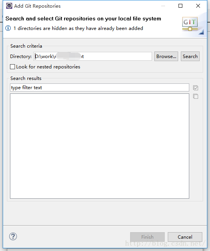This screenshot has width=210, height=251.
Task: Click the disabled Finish button
Action: 147,237
